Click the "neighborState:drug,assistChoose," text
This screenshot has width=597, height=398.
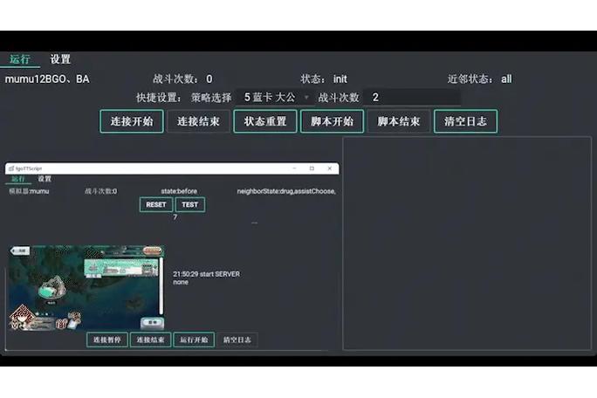286,191
